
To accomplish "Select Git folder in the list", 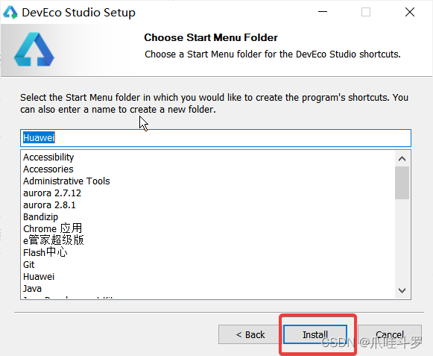I will tap(29, 264).
